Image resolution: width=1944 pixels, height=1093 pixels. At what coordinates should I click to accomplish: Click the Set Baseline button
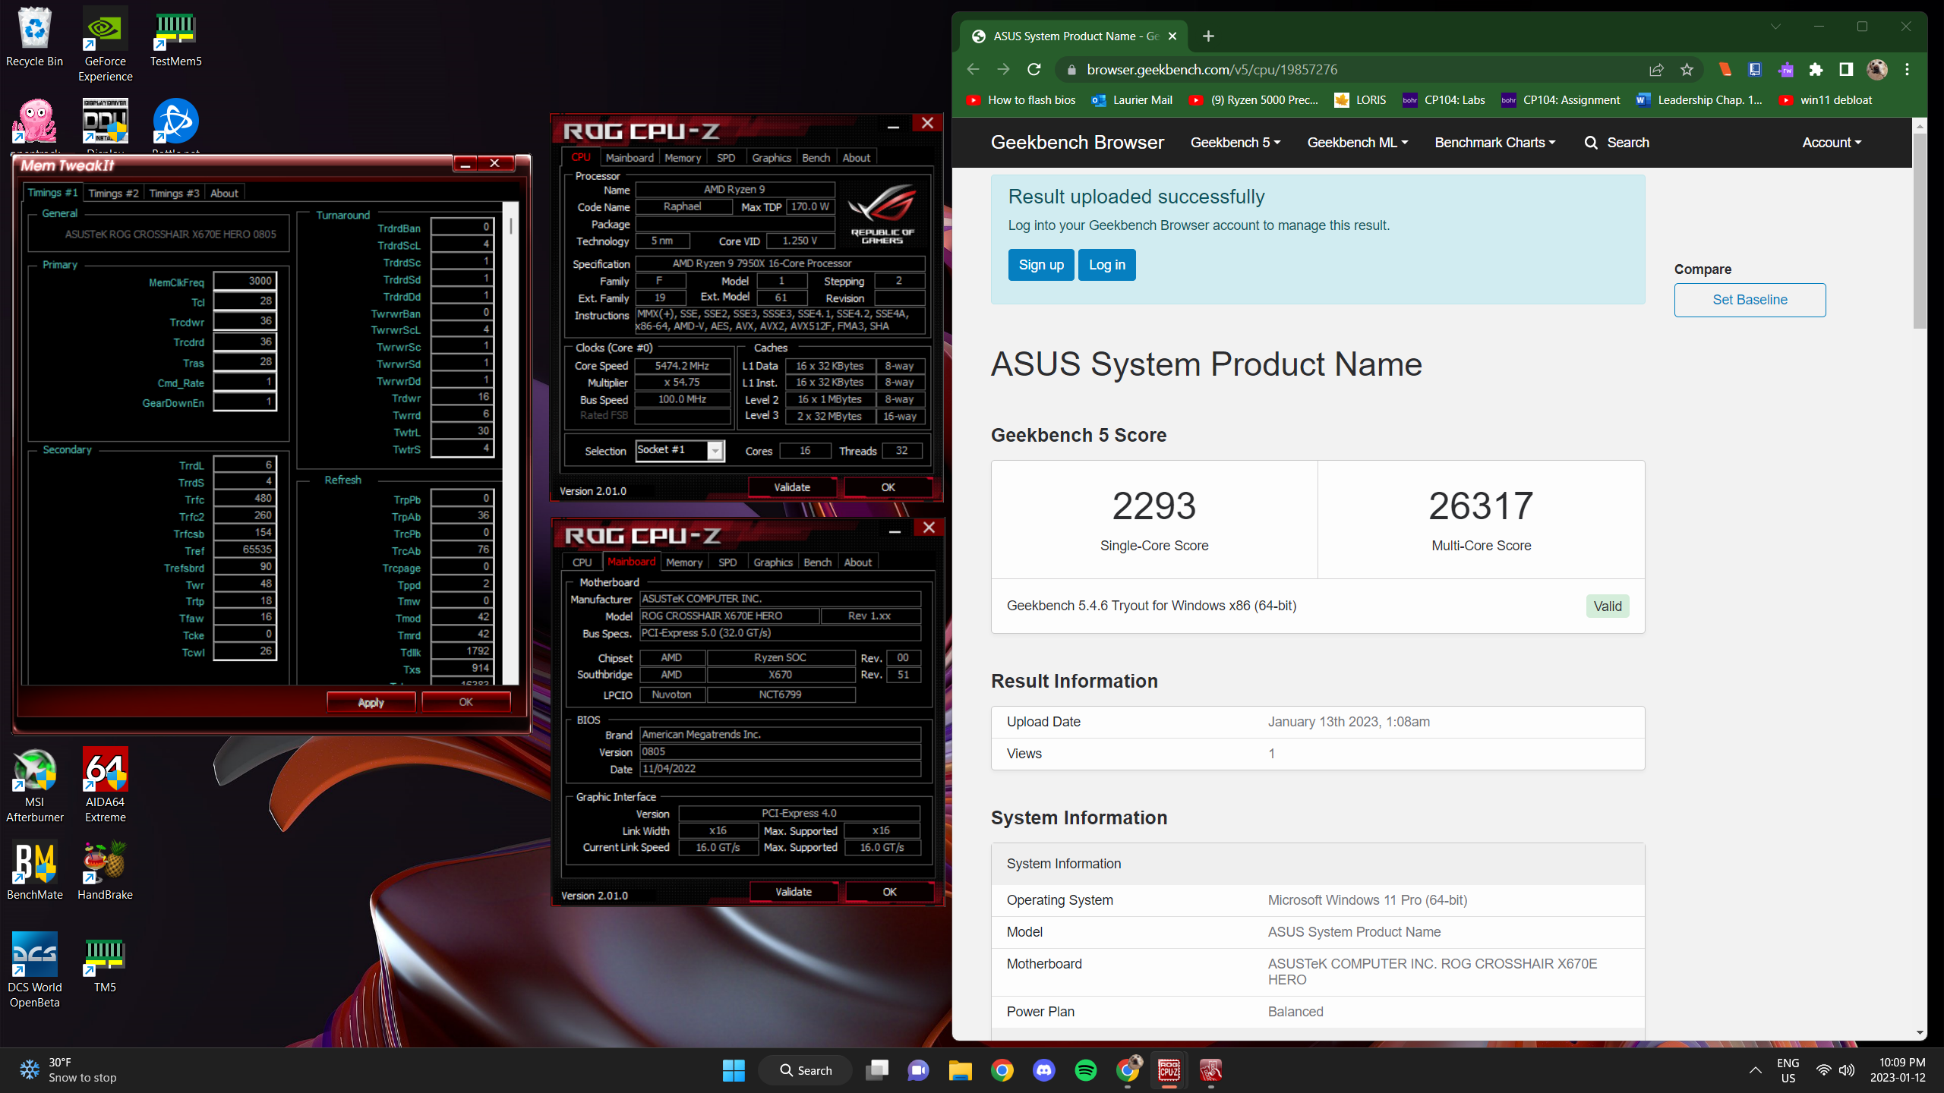click(x=1750, y=300)
